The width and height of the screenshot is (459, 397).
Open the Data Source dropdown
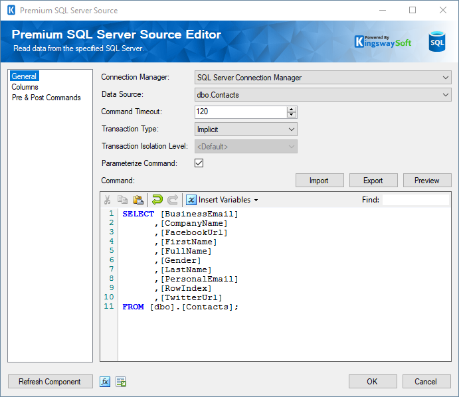coord(323,95)
